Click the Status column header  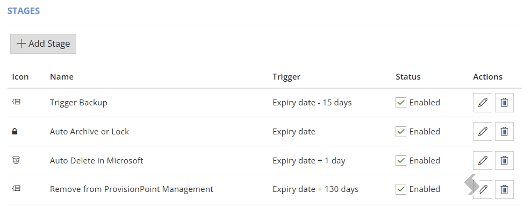408,77
